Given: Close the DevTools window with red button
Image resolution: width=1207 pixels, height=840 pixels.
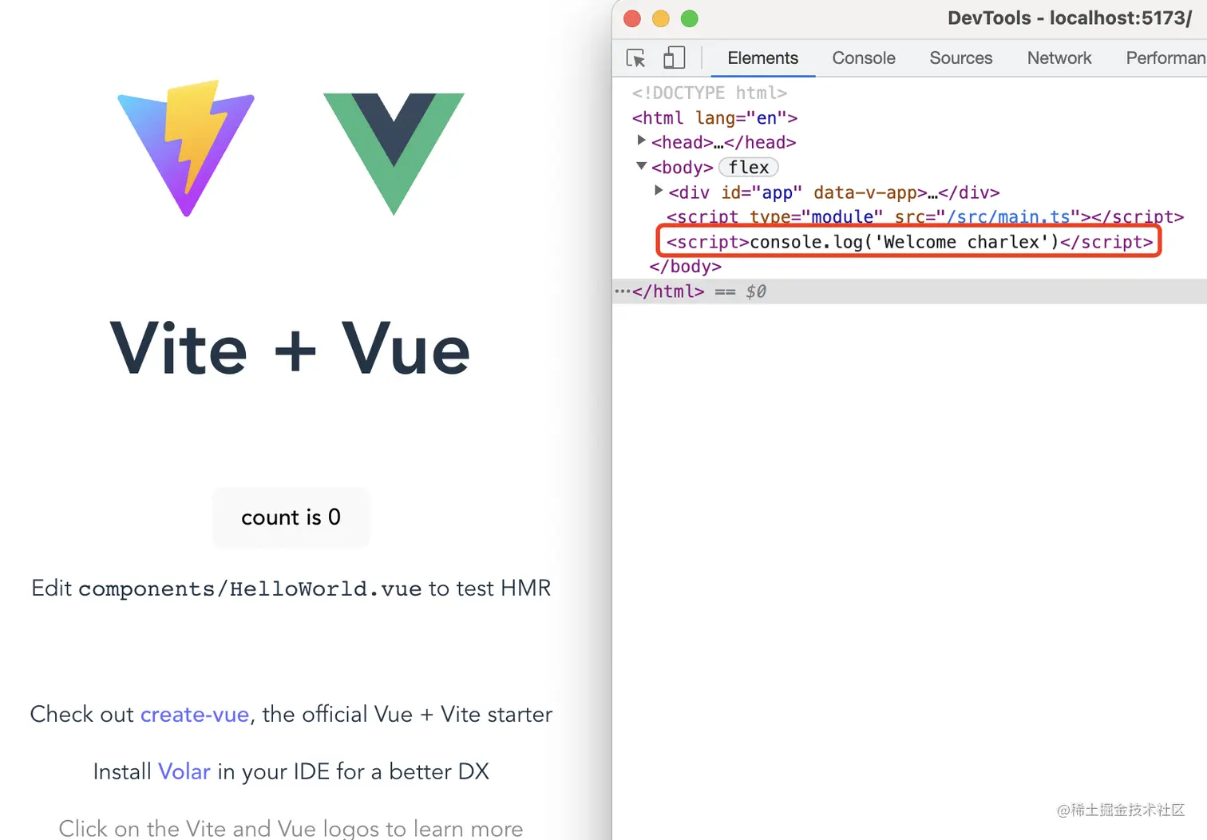Looking at the screenshot, I should [632, 18].
